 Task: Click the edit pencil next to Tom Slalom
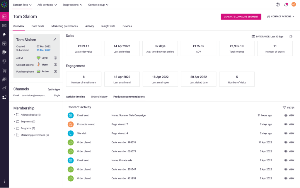click(55, 39)
